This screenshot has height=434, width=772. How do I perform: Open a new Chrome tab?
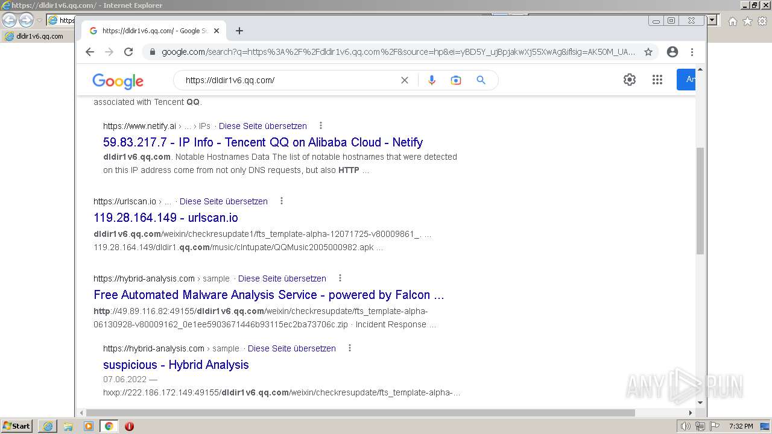pos(239,31)
